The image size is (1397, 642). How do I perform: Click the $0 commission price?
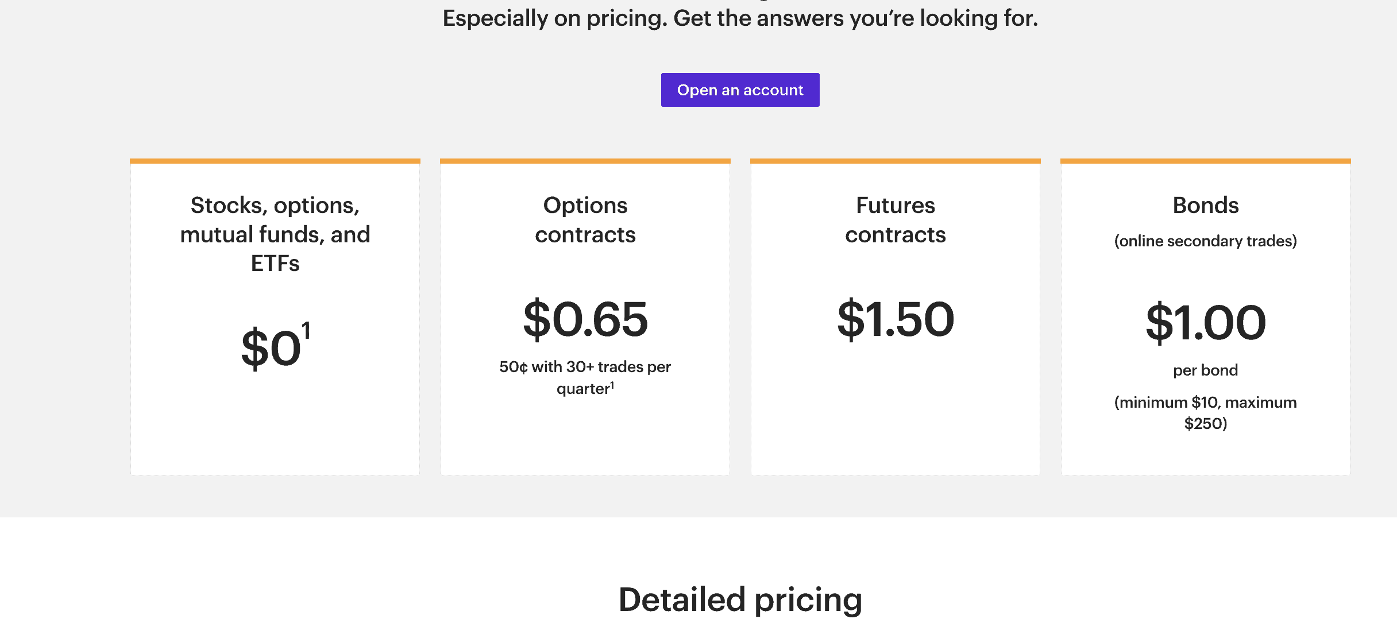tap(271, 349)
